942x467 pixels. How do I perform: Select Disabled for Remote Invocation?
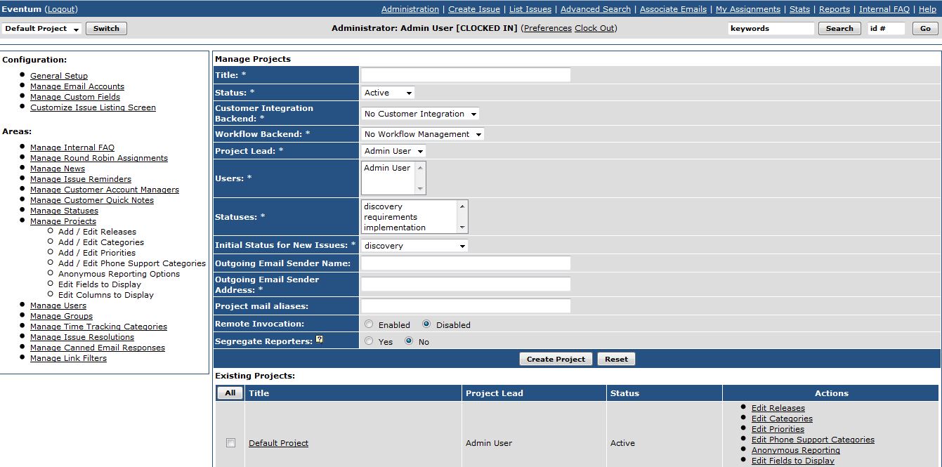[426, 324]
